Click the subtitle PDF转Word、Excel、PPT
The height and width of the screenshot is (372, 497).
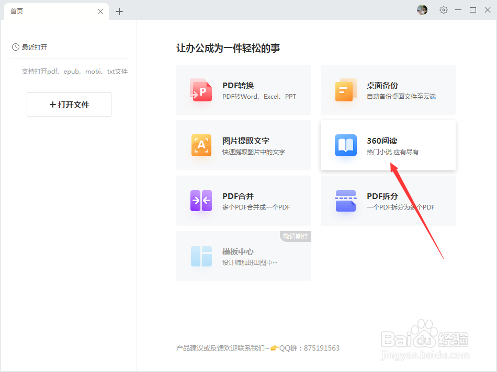[259, 97]
